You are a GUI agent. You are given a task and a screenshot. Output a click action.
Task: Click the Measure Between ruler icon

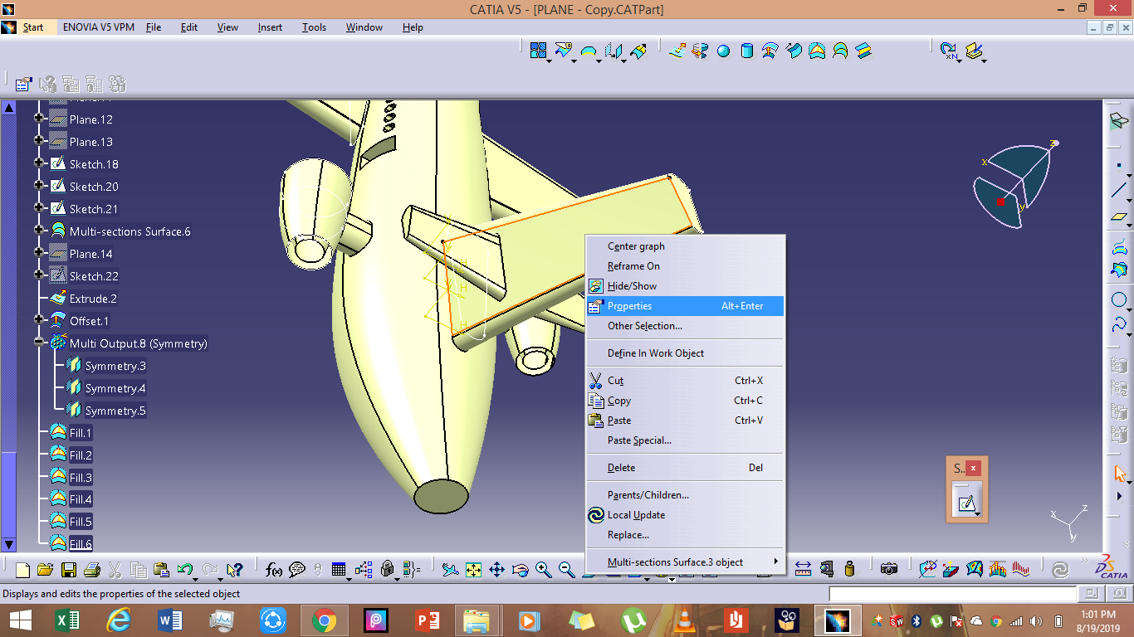[x=803, y=570]
